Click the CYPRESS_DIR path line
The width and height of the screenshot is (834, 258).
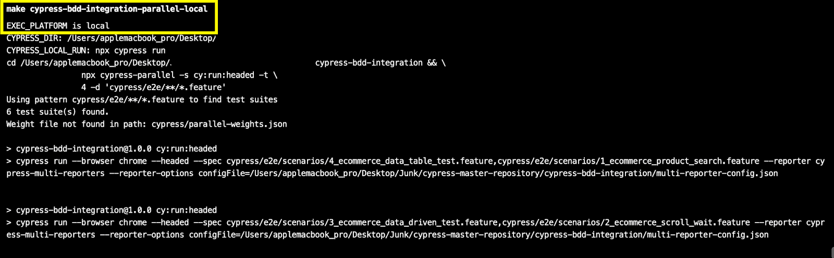point(111,38)
